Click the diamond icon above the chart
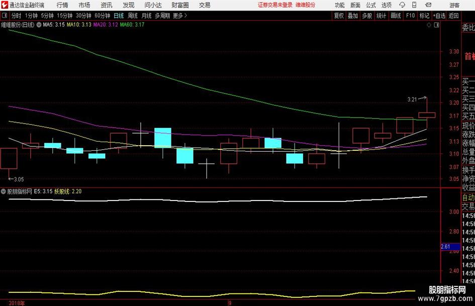The height and width of the screenshot is (306, 475). (x=429, y=25)
